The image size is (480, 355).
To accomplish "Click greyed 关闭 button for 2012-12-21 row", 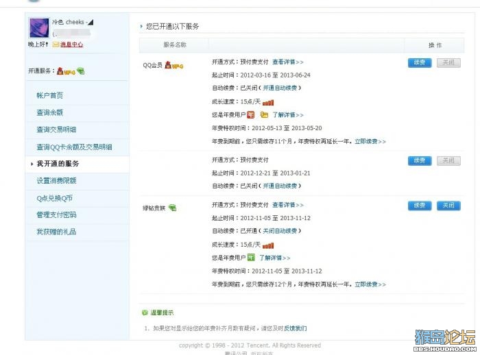I will tap(448, 160).
